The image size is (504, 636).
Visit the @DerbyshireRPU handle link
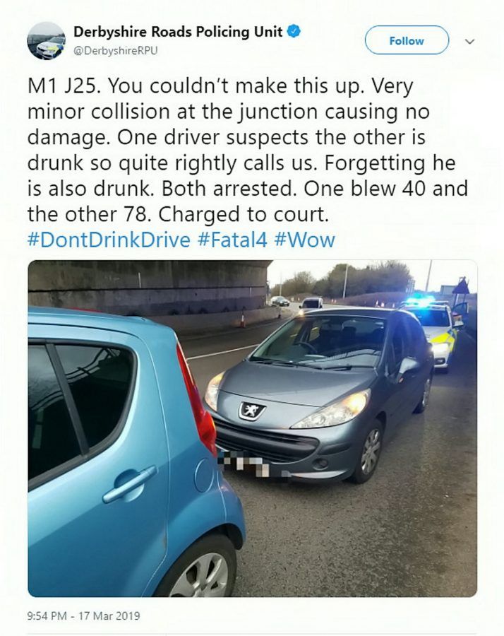[x=116, y=50]
